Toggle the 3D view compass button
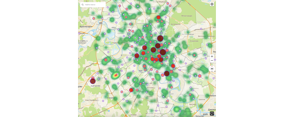The height and width of the screenshot is (117, 294). [212, 69]
